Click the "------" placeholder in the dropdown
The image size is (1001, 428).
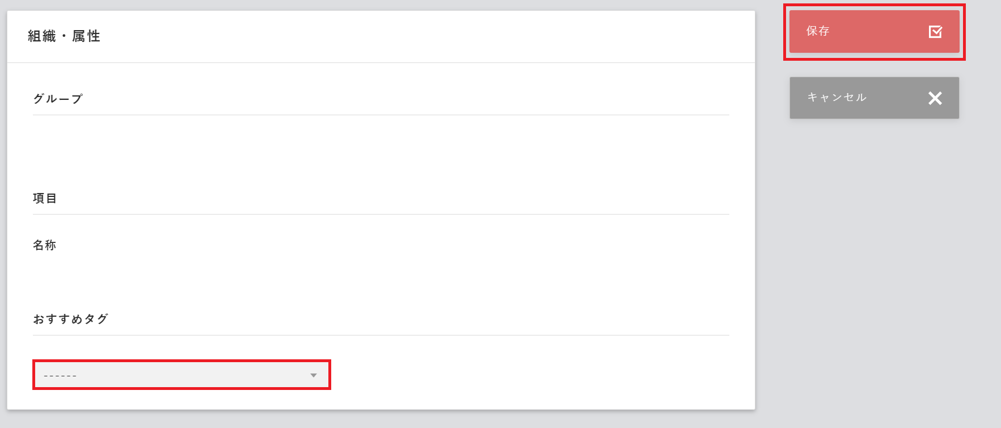[x=60, y=376]
